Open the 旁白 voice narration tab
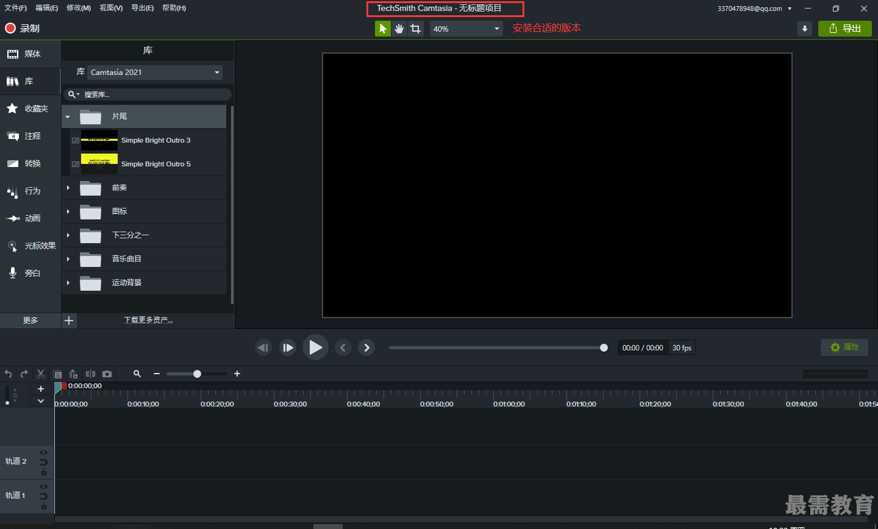878x529 pixels. coord(30,273)
